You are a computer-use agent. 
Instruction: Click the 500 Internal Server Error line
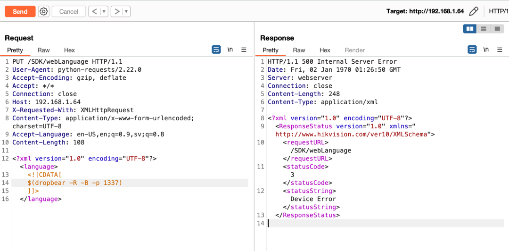[x=332, y=61]
